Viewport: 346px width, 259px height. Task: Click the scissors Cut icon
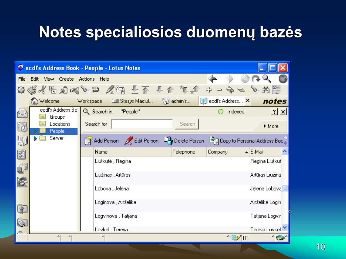pos(42,90)
